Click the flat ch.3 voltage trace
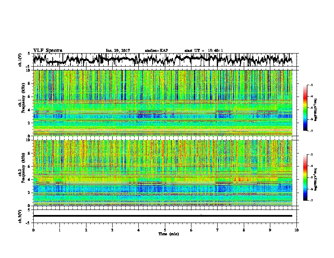Screen dimensions: 334x258 tap(163, 216)
